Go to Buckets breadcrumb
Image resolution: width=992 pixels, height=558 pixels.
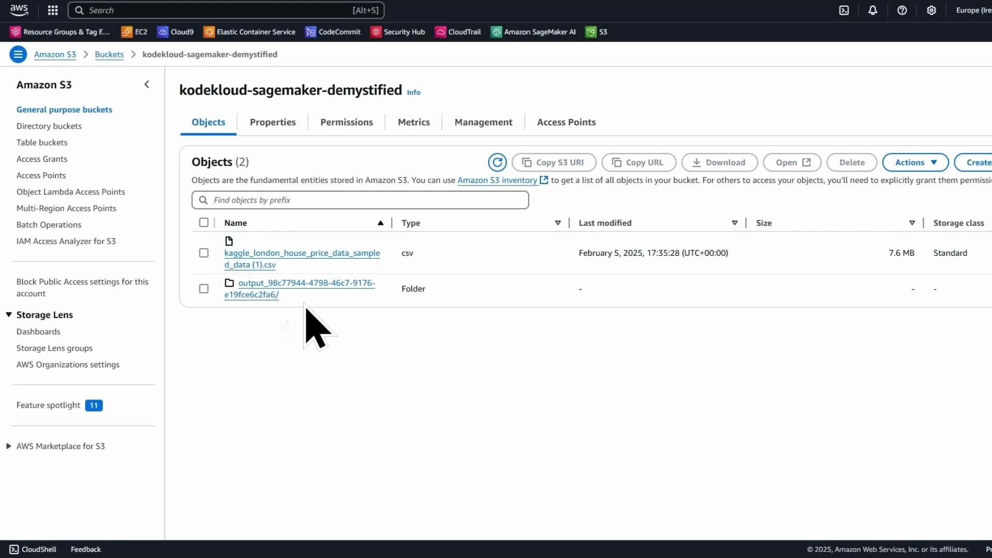pyautogui.click(x=109, y=54)
